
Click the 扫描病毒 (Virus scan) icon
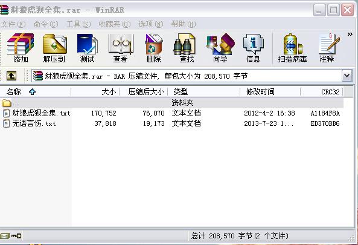292,48
